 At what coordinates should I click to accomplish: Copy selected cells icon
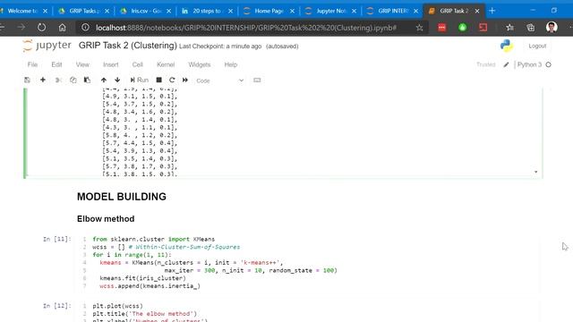(x=73, y=80)
